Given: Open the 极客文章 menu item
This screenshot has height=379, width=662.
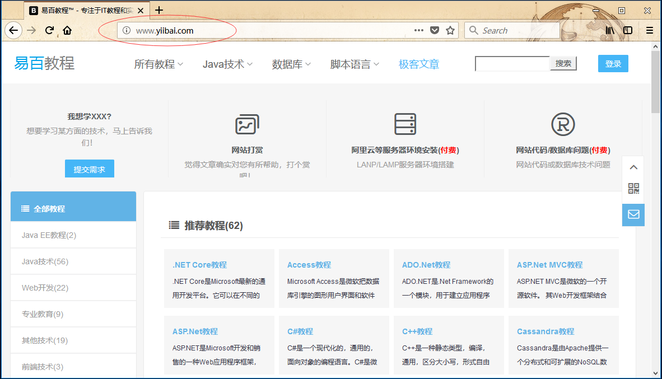Looking at the screenshot, I should pyautogui.click(x=418, y=64).
